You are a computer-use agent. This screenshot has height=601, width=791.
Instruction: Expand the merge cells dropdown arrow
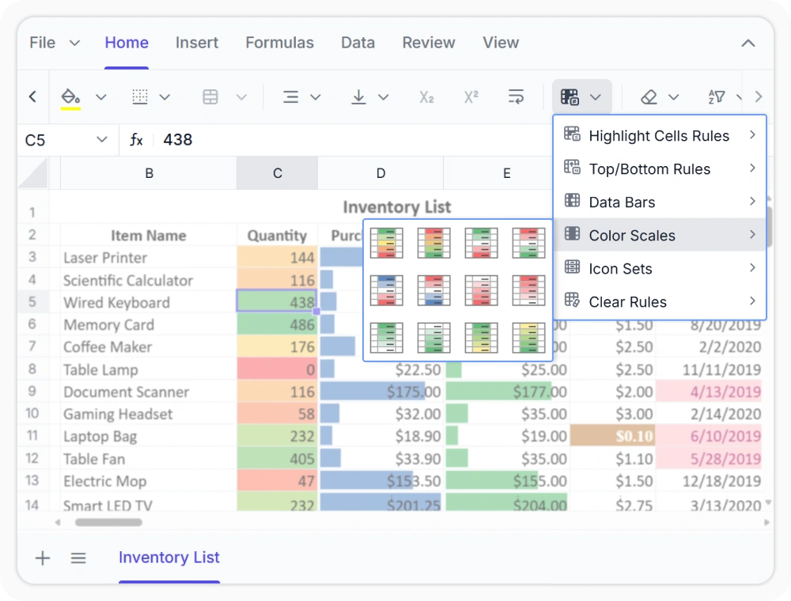[x=241, y=96]
